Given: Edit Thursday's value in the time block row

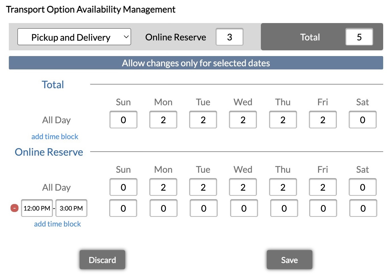Looking at the screenshot, I should coord(284,208).
